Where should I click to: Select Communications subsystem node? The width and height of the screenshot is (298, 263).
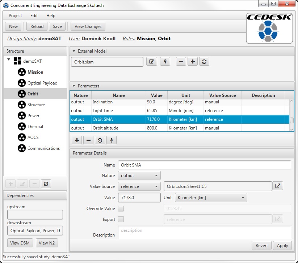click(x=35, y=148)
